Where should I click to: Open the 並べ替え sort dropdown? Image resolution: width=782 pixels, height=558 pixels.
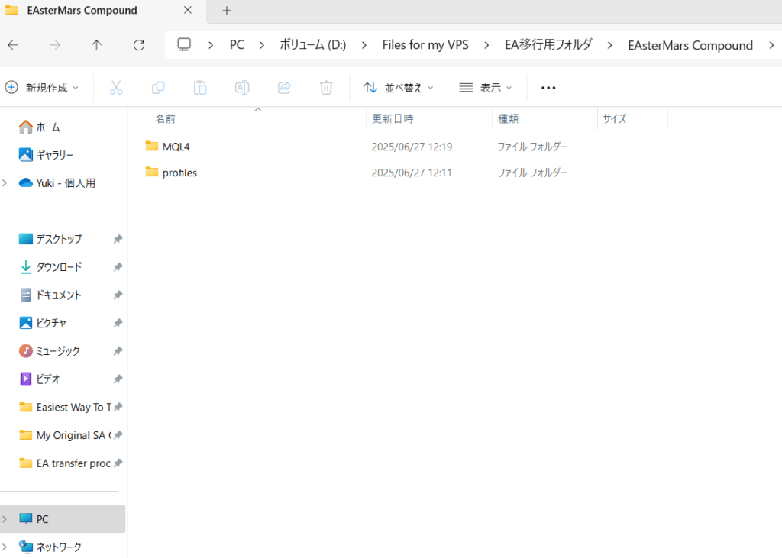pyautogui.click(x=398, y=88)
